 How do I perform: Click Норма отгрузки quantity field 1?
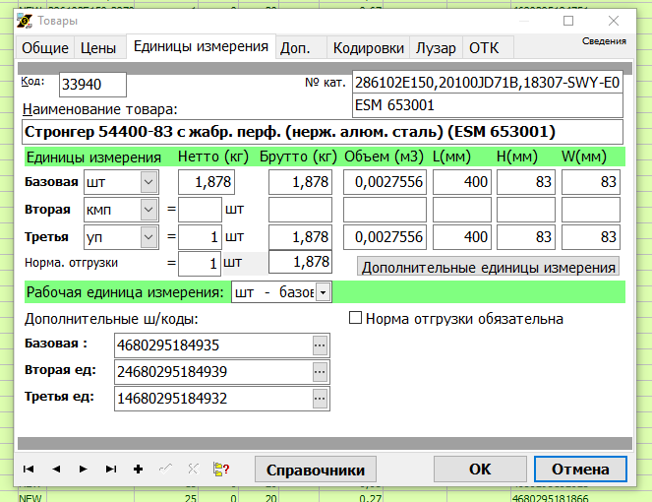pyautogui.click(x=200, y=264)
